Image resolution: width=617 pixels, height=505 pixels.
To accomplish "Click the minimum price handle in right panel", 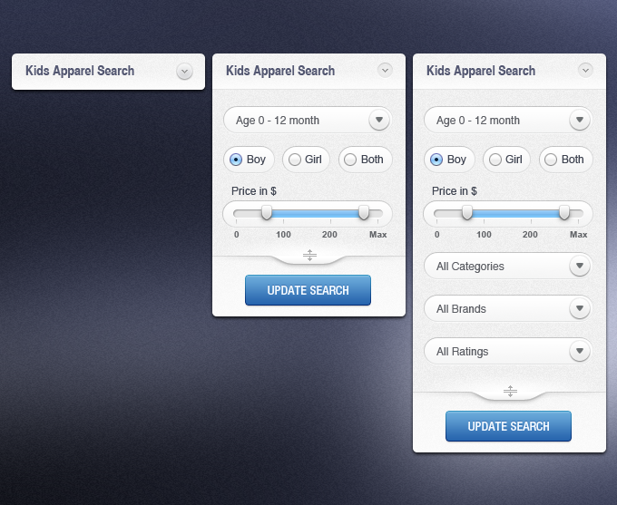I will click(x=466, y=212).
